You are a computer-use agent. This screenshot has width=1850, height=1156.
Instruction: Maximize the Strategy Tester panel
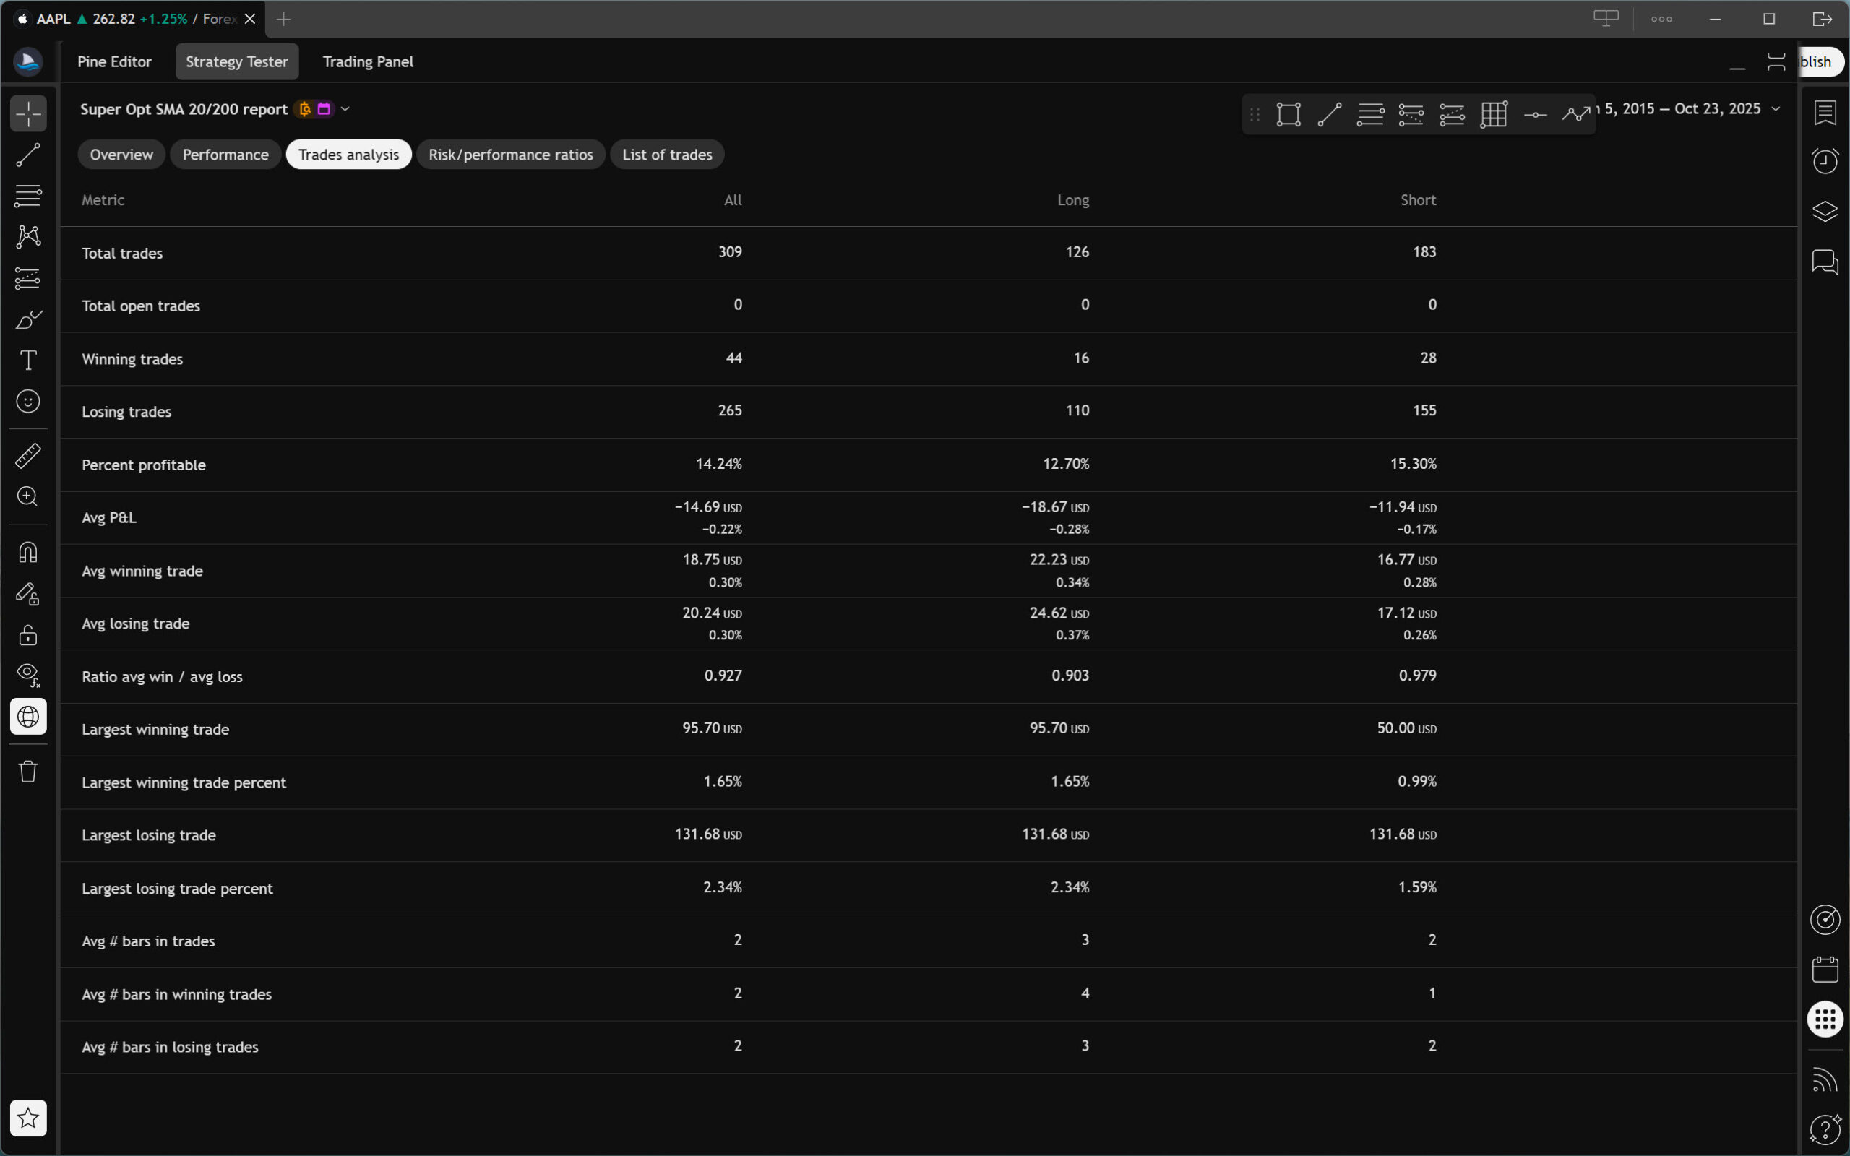point(1776,62)
